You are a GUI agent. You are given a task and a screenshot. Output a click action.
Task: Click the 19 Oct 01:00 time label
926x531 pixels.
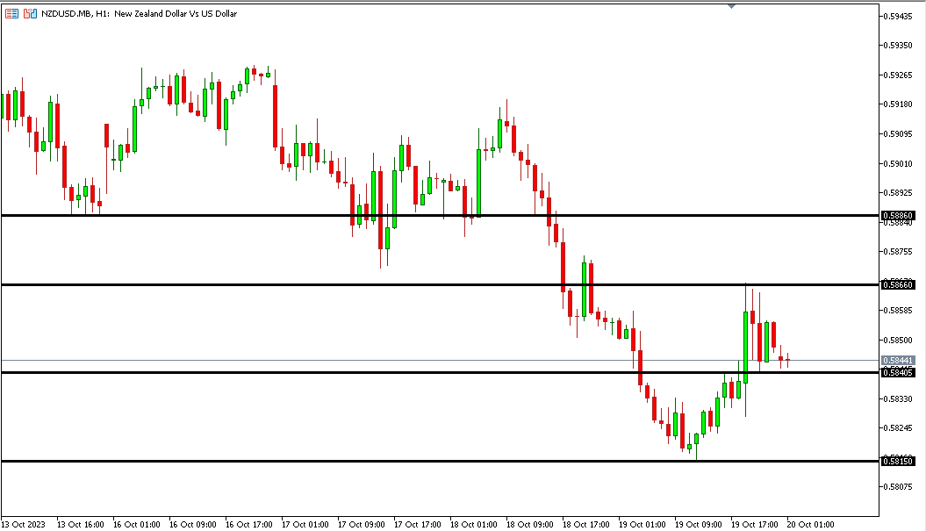[x=642, y=525]
